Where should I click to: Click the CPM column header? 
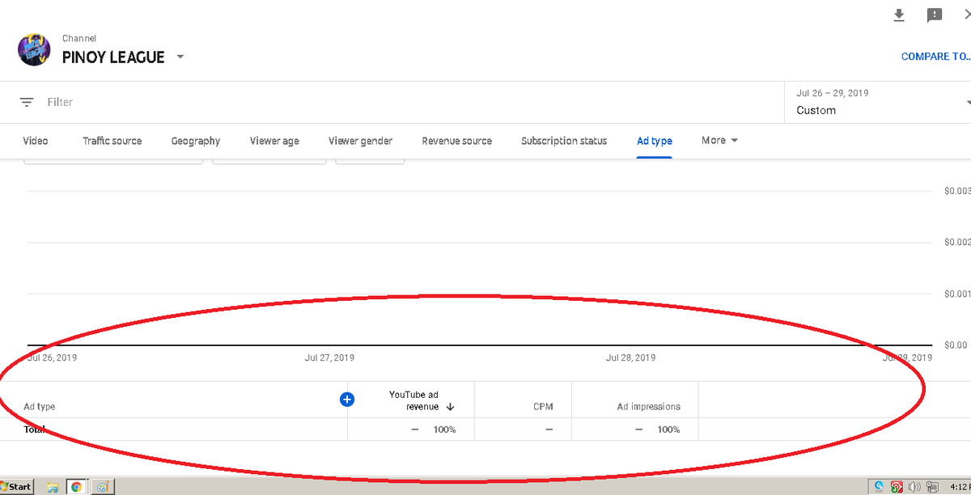click(x=543, y=407)
